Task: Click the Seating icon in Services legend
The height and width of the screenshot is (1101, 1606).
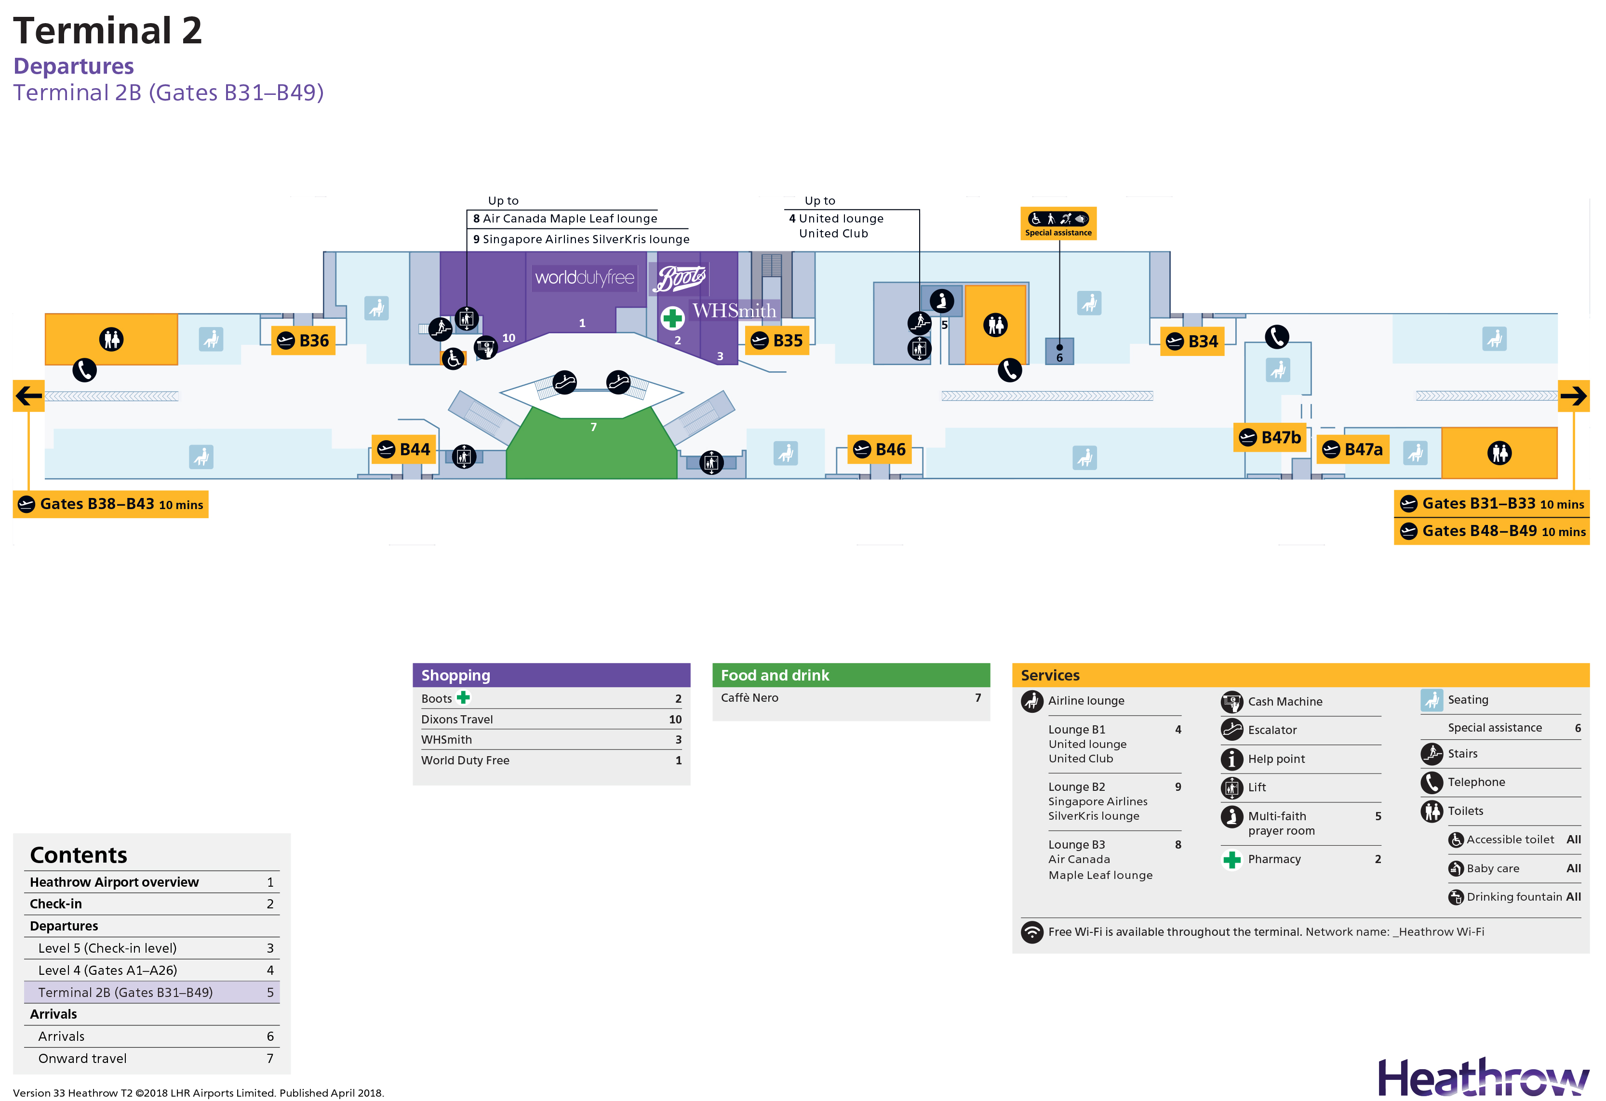Action: click(1431, 700)
